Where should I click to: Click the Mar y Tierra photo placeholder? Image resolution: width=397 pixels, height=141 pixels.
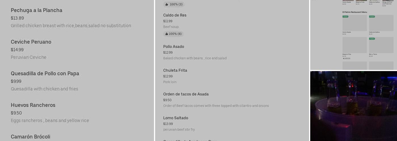(x=381, y=45)
